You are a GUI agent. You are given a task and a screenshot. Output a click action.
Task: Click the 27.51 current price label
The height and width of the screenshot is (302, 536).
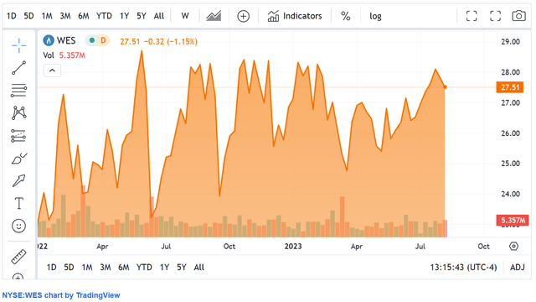[x=510, y=87]
